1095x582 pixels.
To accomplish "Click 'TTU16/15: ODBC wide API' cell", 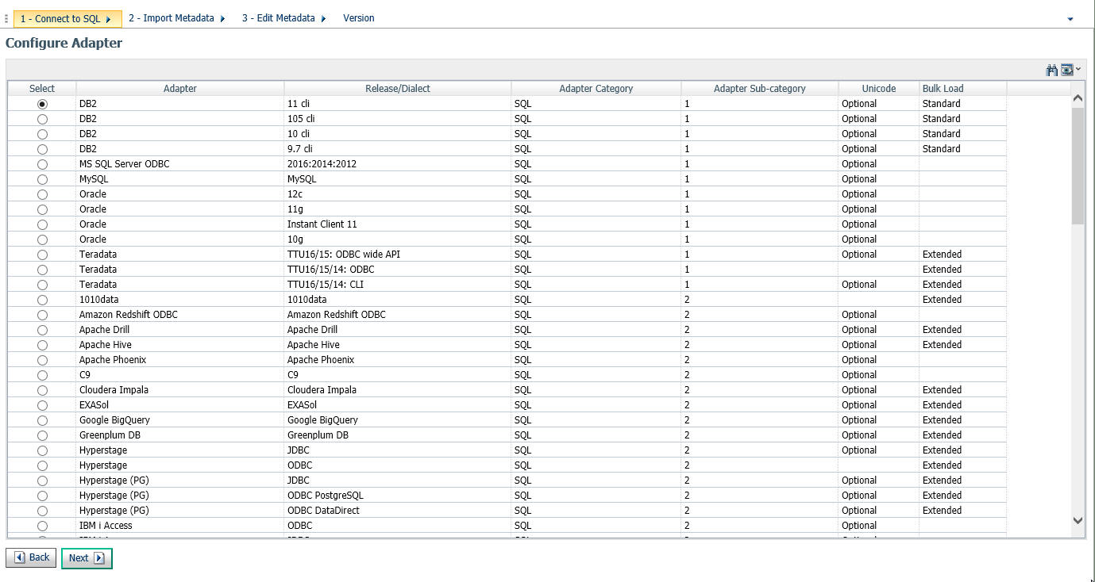I will tap(398, 255).
